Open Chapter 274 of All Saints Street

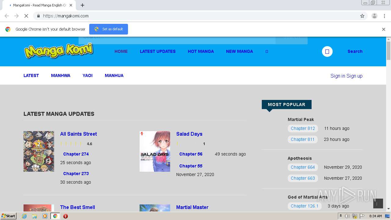click(x=76, y=154)
